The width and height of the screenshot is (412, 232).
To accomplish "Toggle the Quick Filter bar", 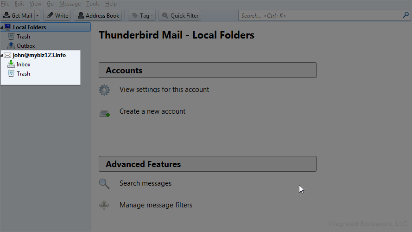I will [179, 16].
